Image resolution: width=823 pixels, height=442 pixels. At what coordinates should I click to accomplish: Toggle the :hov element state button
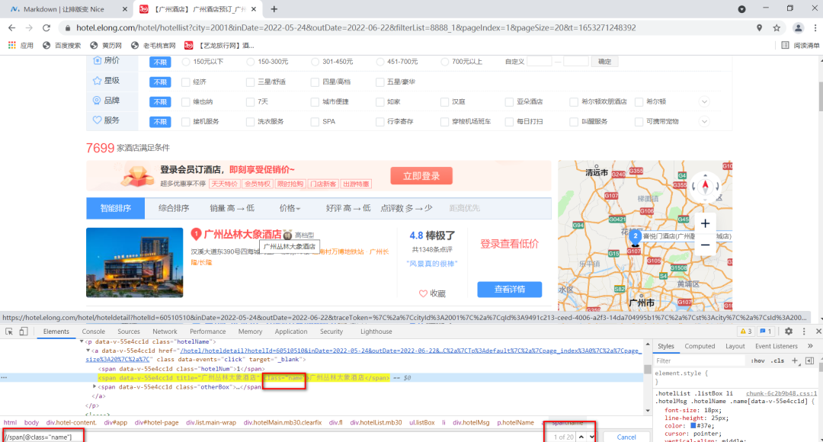[757, 360]
